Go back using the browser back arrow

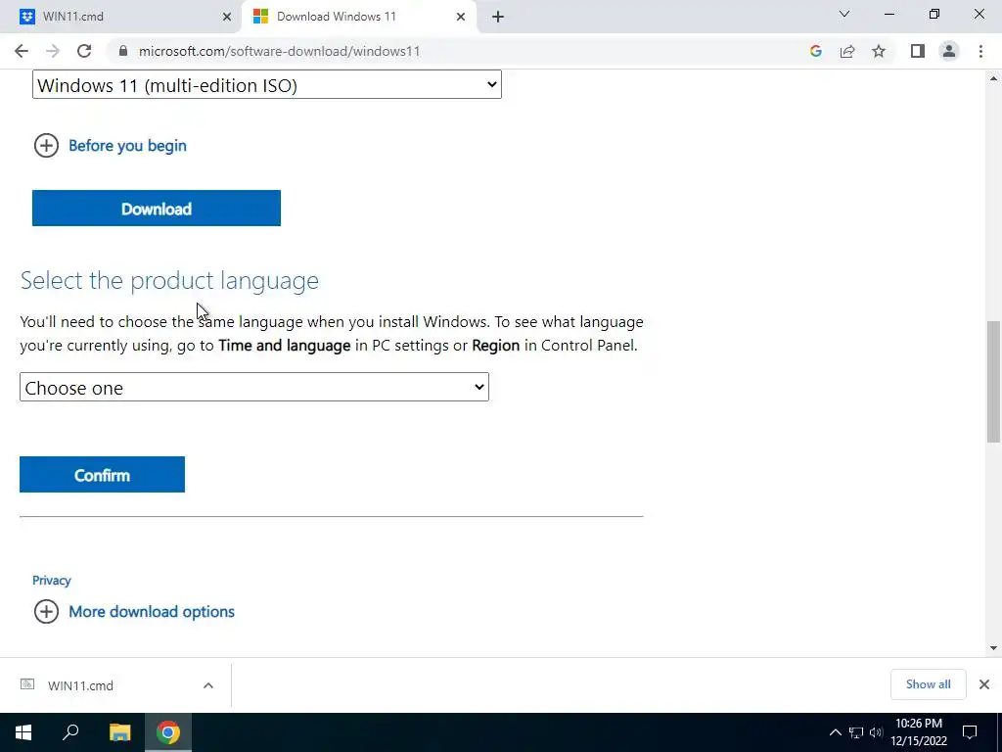(22, 51)
